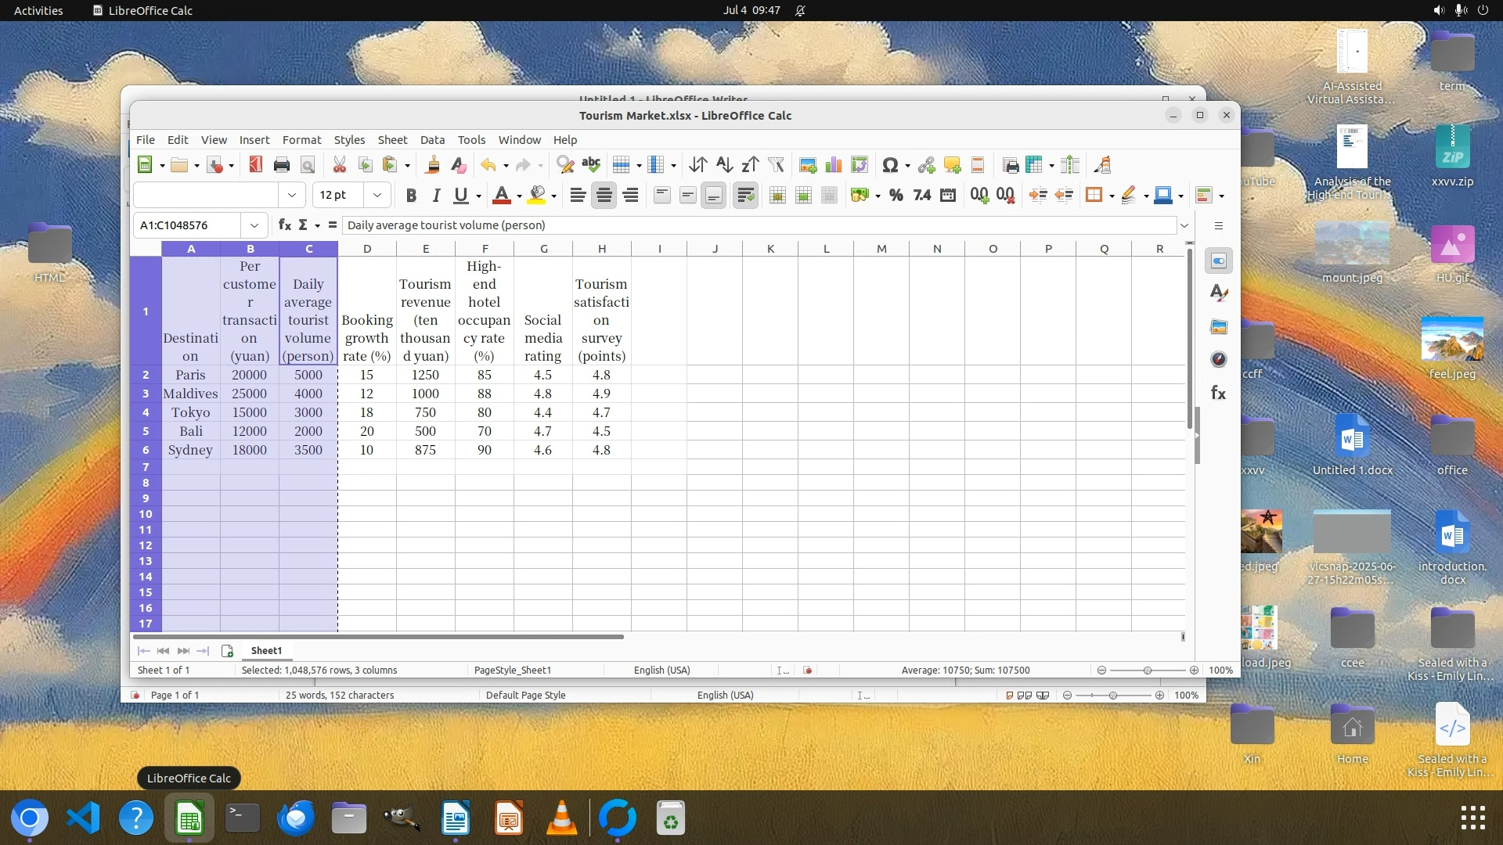
Task: Open font size dropdown
Action: point(377,196)
